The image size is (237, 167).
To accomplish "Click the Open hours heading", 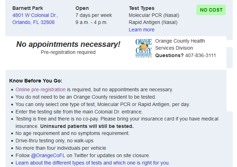I will tap(82, 8).
